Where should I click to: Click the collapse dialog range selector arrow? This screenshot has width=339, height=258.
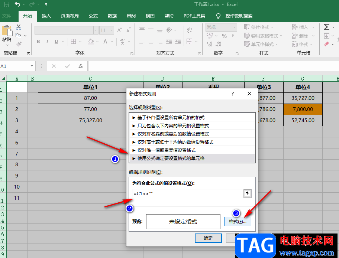pyautogui.click(x=247, y=194)
